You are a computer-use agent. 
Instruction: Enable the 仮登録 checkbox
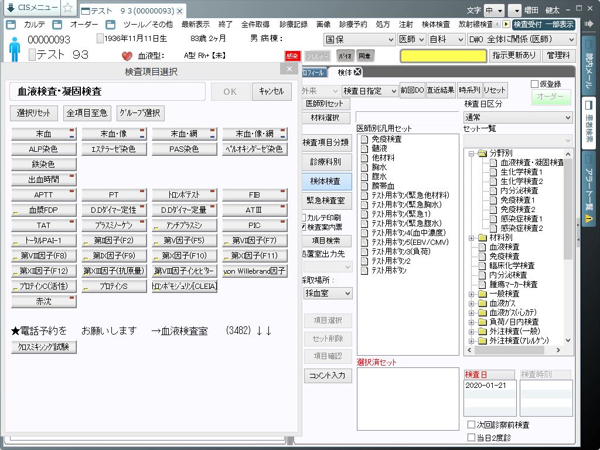pyautogui.click(x=534, y=84)
